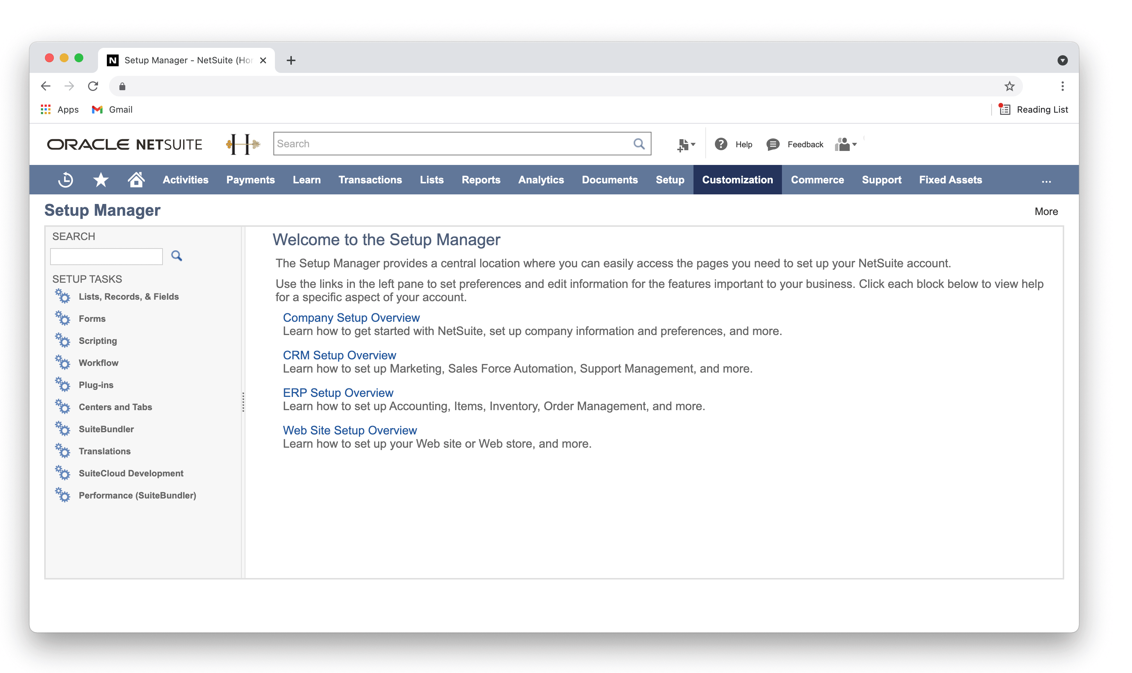Open the Transactions menu
1132x673 pixels.
[370, 180]
